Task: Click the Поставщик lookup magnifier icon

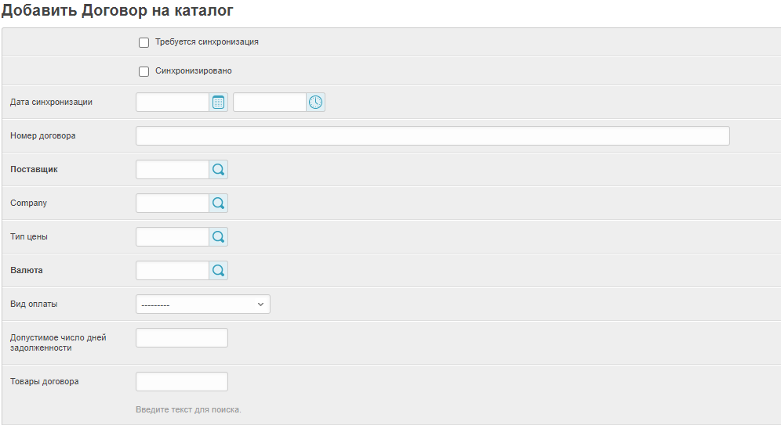Action: pyautogui.click(x=218, y=170)
